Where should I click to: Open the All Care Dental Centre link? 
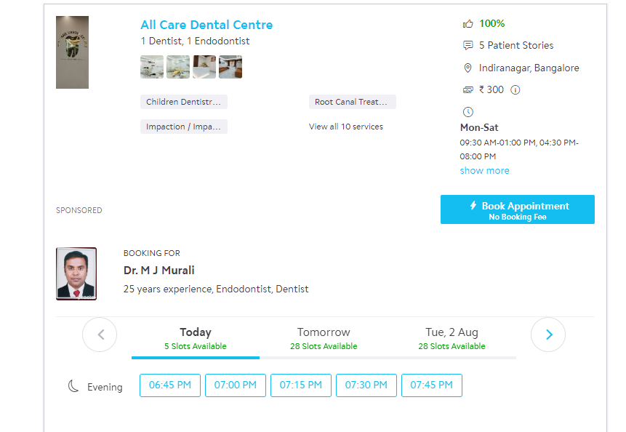click(x=206, y=25)
